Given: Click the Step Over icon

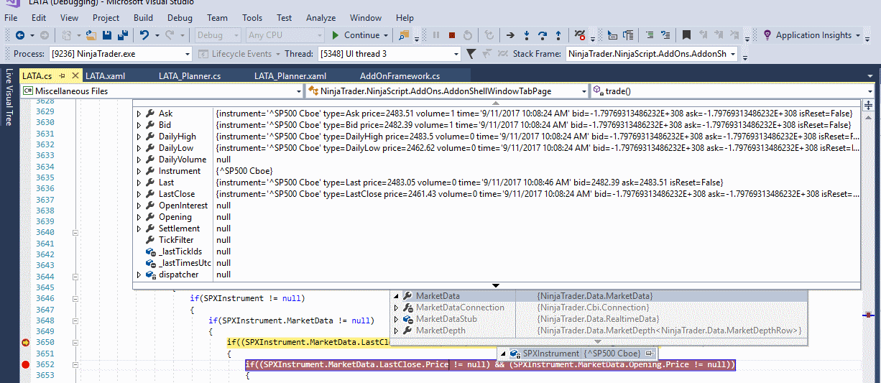Looking at the screenshot, I should tap(543, 35).
